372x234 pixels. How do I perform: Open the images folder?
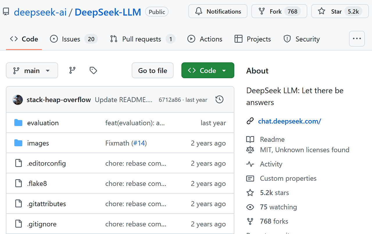(38, 143)
